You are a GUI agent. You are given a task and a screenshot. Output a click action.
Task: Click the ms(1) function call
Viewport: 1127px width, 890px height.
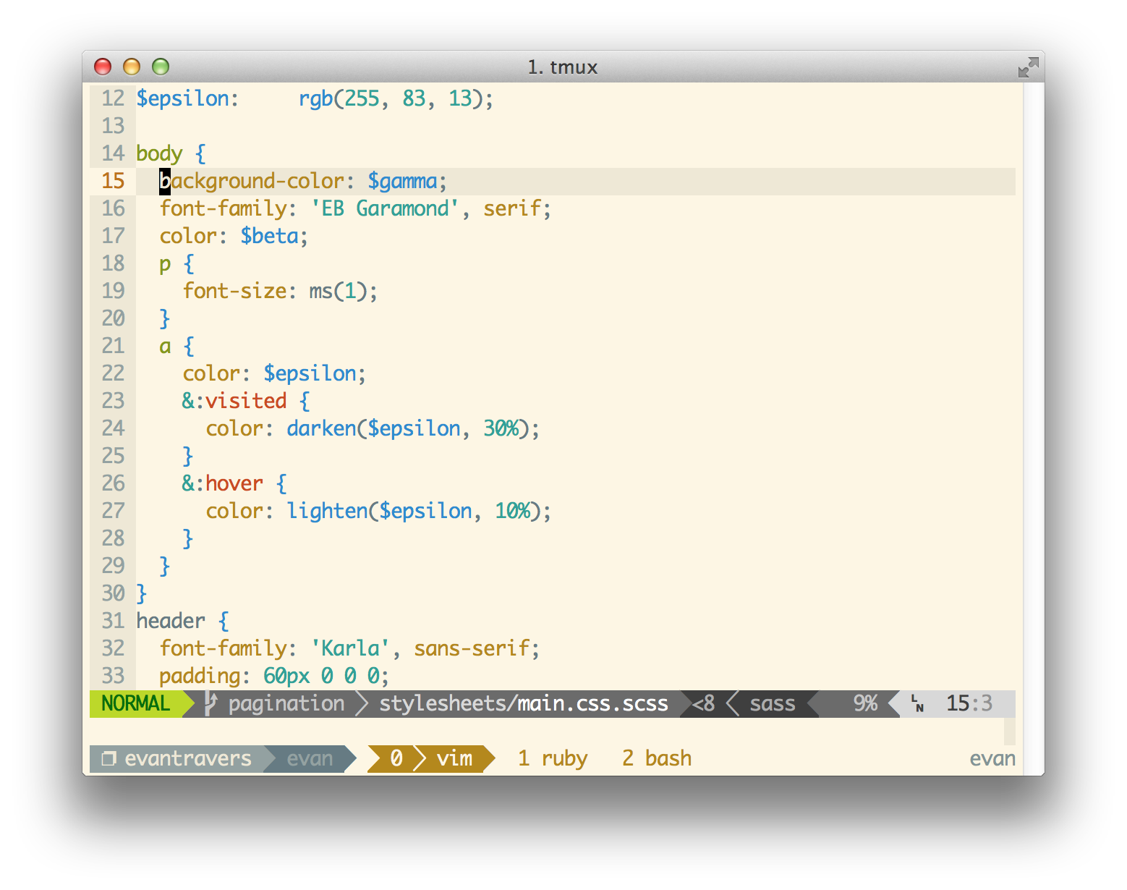339,291
